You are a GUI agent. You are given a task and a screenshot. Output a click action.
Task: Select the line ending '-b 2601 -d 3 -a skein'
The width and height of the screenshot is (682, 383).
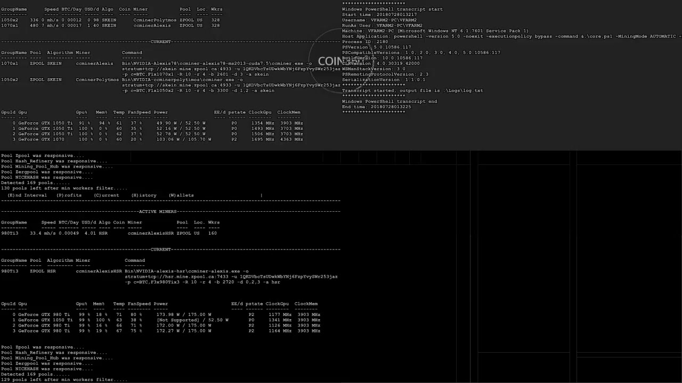click(x=195, y=74)
